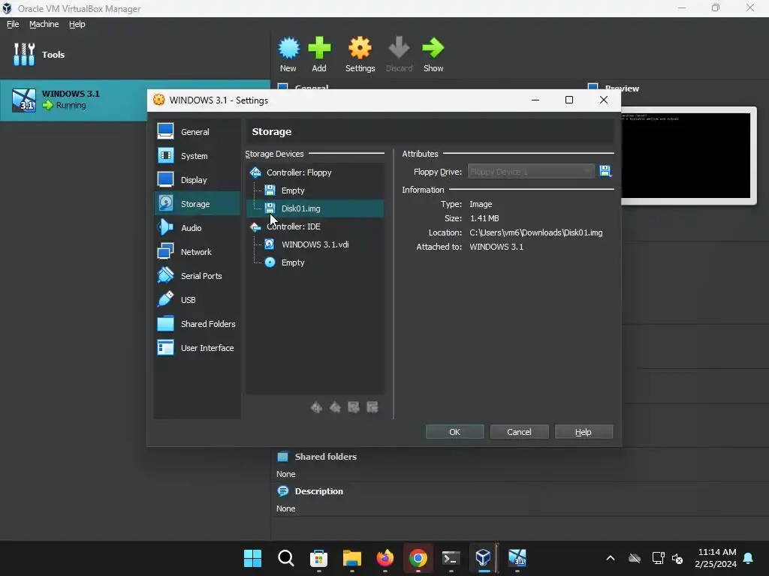Open the Terminal icon in the taskbar
The image size is (769, 576).
pos(451,558)
